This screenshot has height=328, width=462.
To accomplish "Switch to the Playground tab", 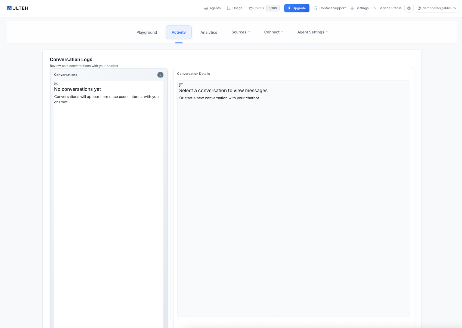I will click(147, 32).
